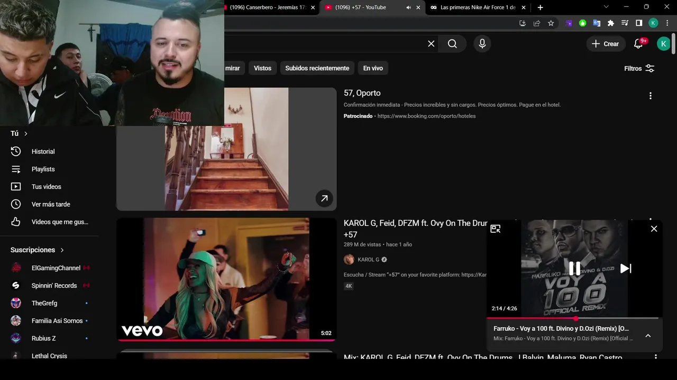Open the 57, Oporto ad title

(x=362, y=93)
